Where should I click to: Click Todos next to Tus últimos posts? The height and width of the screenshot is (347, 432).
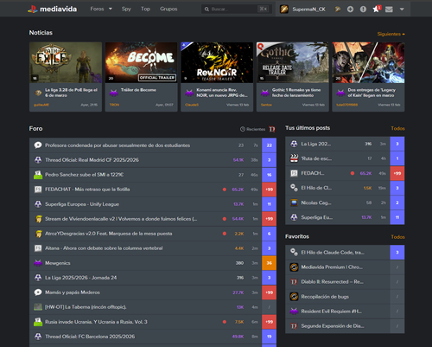[x=397, y=128]
